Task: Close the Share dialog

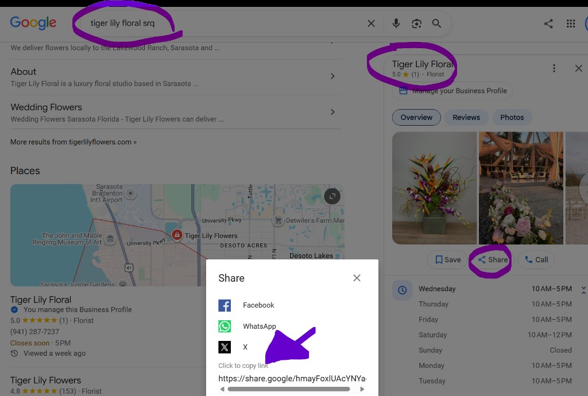Action: (357, 278)
